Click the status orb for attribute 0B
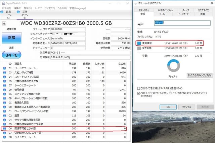The image size is (215, 143). point(4,98)
